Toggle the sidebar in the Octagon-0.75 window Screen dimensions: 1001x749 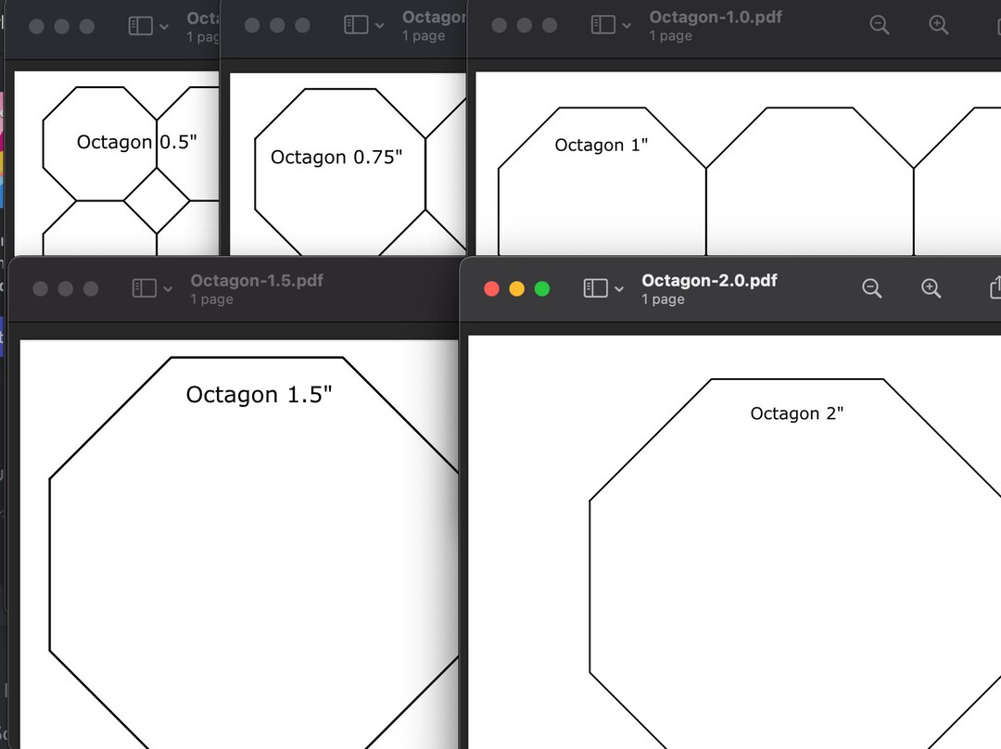click(357, 25)
